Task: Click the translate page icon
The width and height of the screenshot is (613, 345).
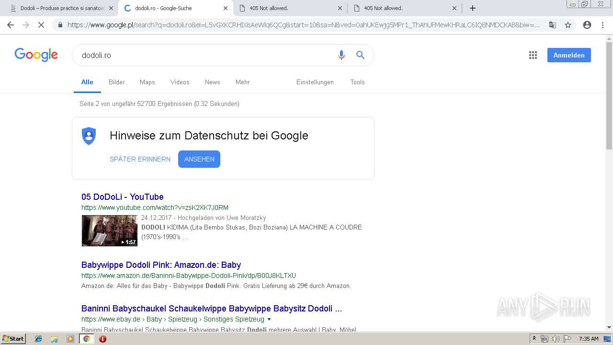Action: (553, 25)
